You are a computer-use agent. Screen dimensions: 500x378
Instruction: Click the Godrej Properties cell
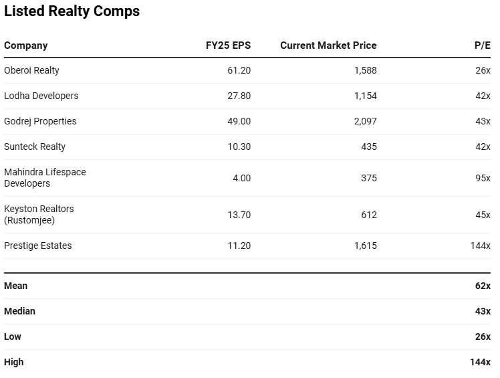[x=40, y=121]
